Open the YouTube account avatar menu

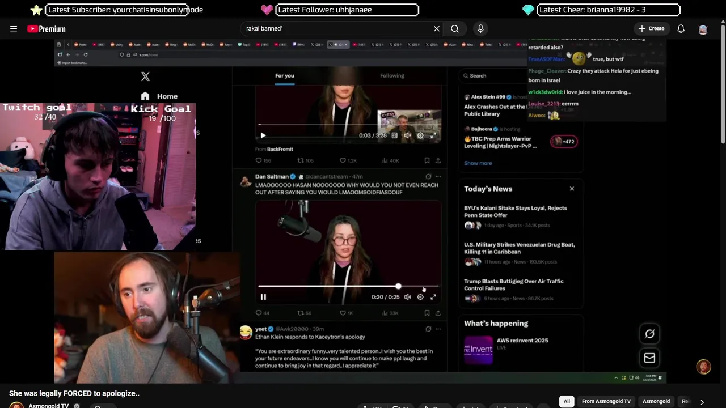[x=703, y=29]
